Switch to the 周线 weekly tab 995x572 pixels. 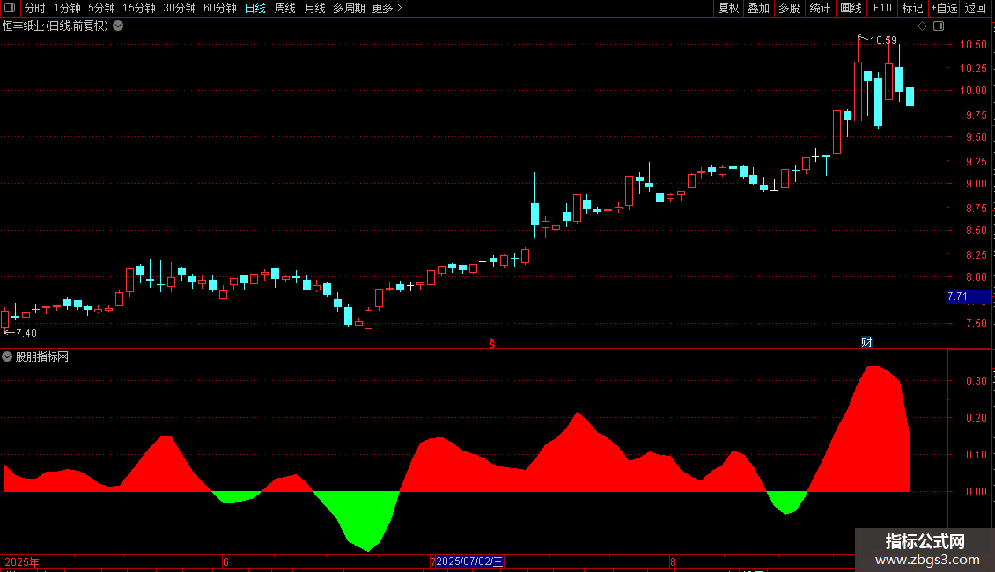tap(285, 8)
